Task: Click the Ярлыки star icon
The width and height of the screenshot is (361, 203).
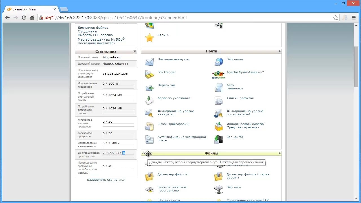Action: [149, 37]
